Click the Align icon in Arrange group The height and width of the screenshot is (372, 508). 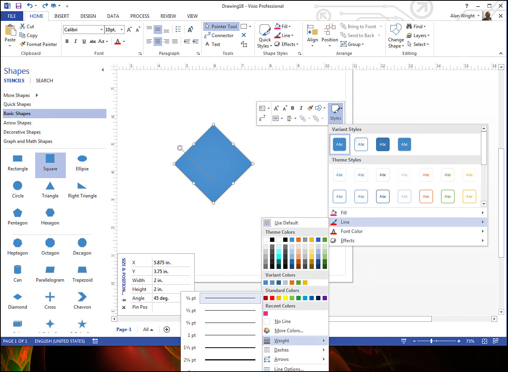pos(312,30)
